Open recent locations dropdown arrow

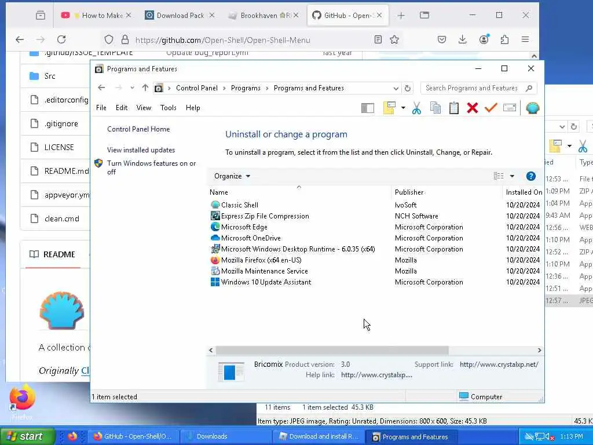point(132,88)
